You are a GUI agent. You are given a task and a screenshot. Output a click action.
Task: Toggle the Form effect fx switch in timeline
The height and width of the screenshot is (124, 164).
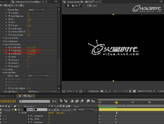point(1,113)
